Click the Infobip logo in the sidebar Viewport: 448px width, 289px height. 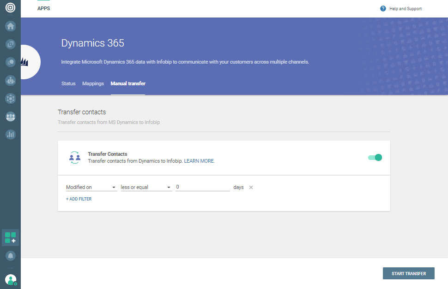(x=10, y=8)
